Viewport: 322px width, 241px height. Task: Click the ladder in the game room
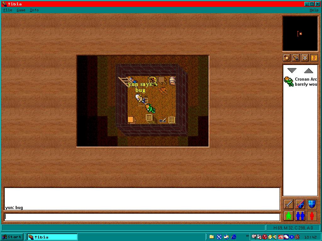pyautogui.click(x=125, y=81)
